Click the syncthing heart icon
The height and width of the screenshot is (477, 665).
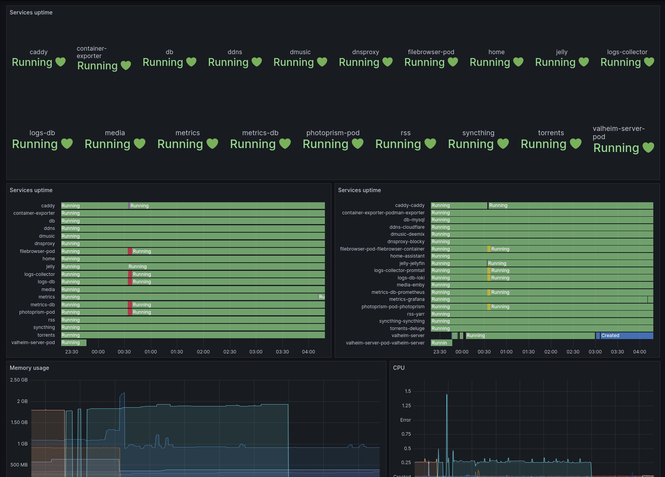click(x=503, y=144)
